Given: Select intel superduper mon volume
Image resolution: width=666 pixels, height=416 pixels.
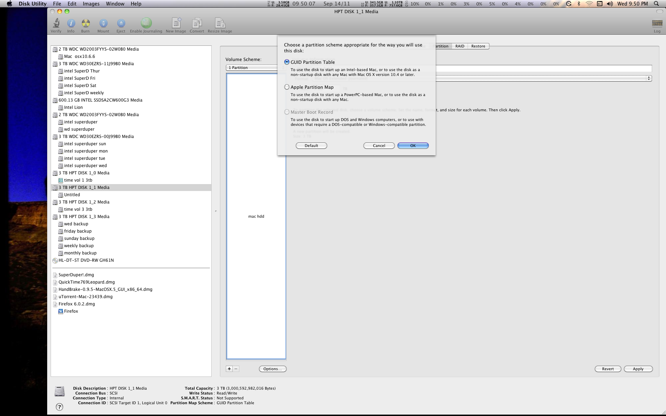Looking at the screenshot, I should click(86, 151).
